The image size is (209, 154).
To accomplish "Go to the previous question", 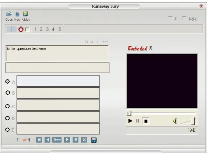I will (x=48, y=140).
